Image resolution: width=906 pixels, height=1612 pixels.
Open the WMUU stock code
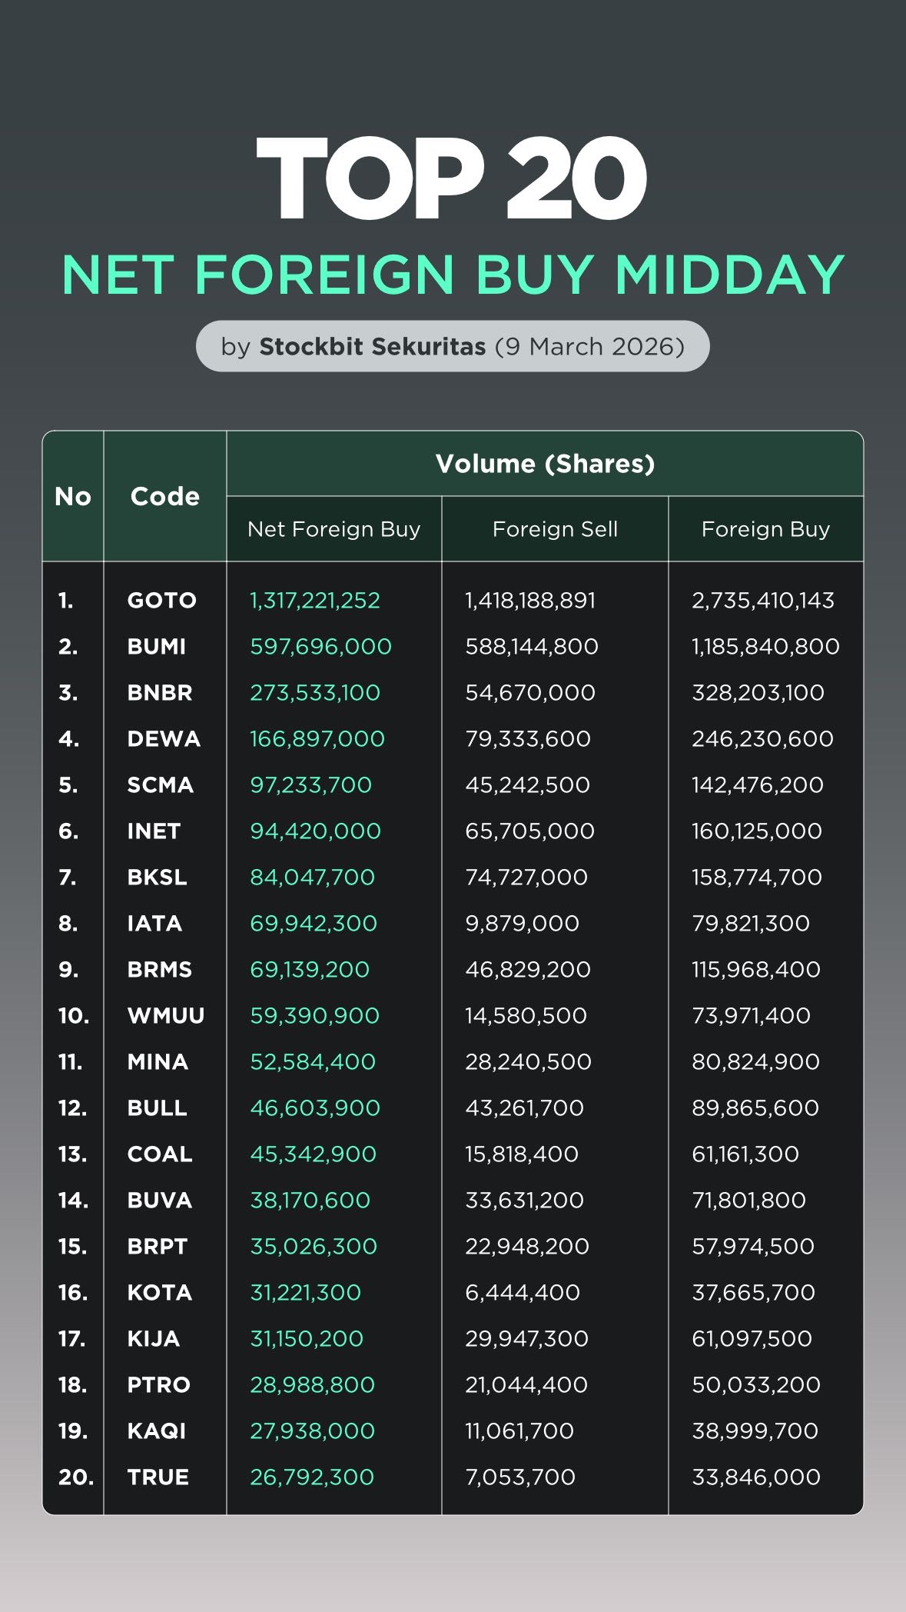(165, 1015)
